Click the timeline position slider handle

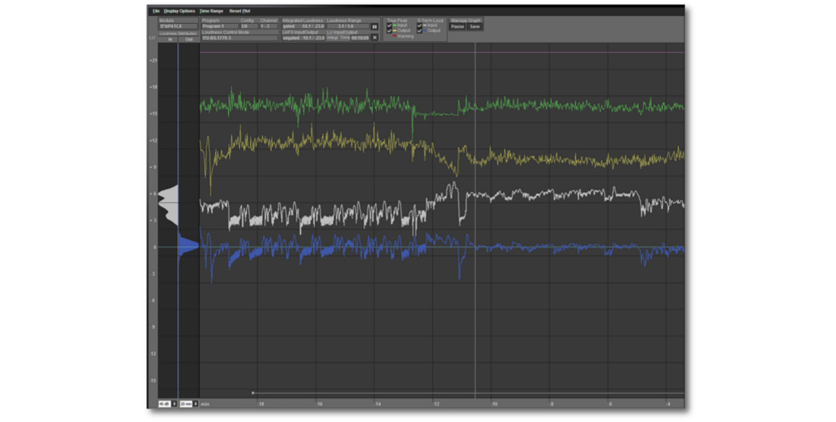point(254,393)
